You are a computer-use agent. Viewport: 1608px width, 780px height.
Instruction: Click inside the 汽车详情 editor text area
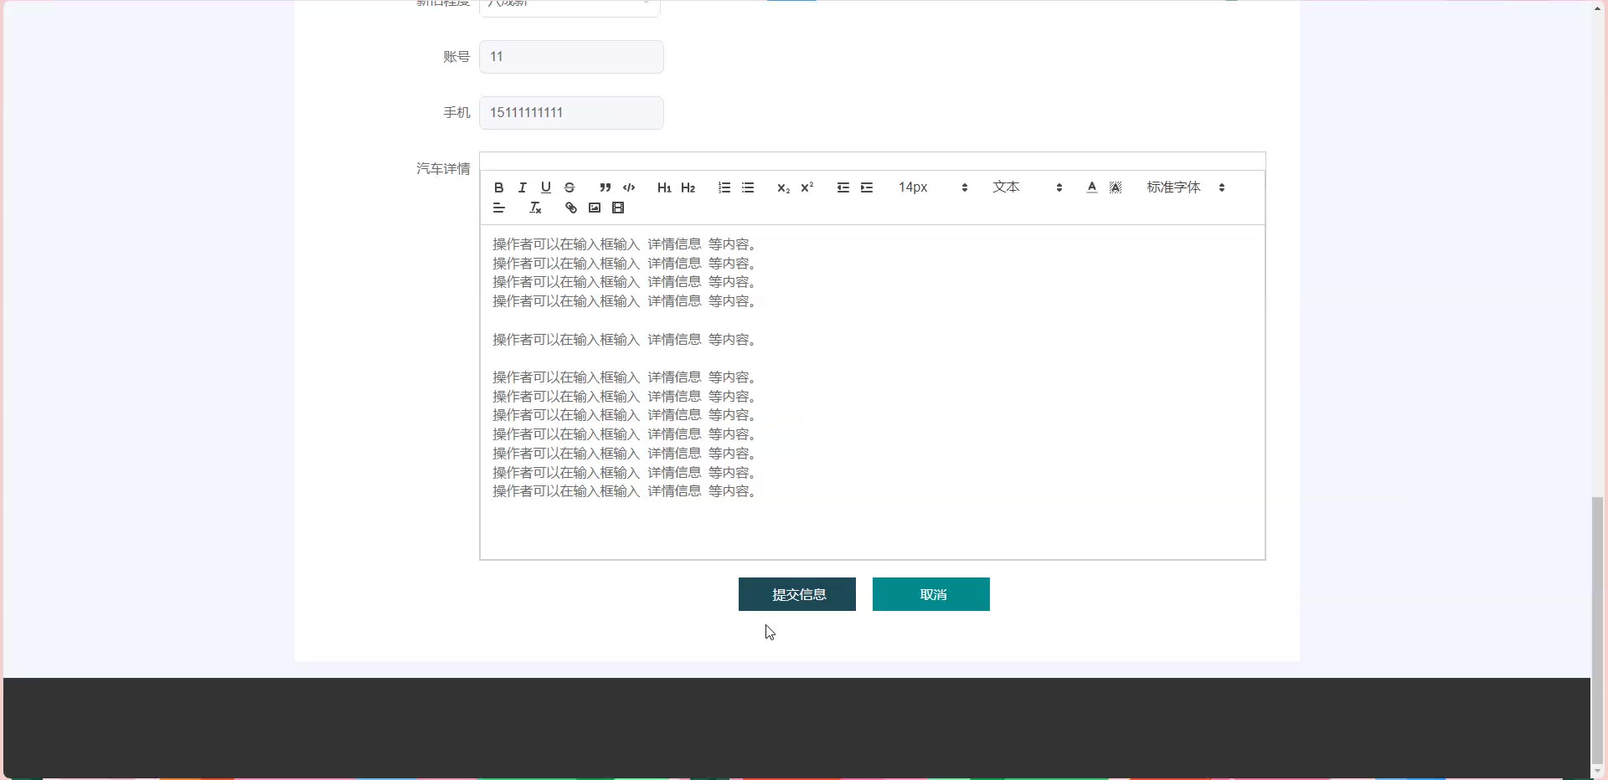point(872,392)
